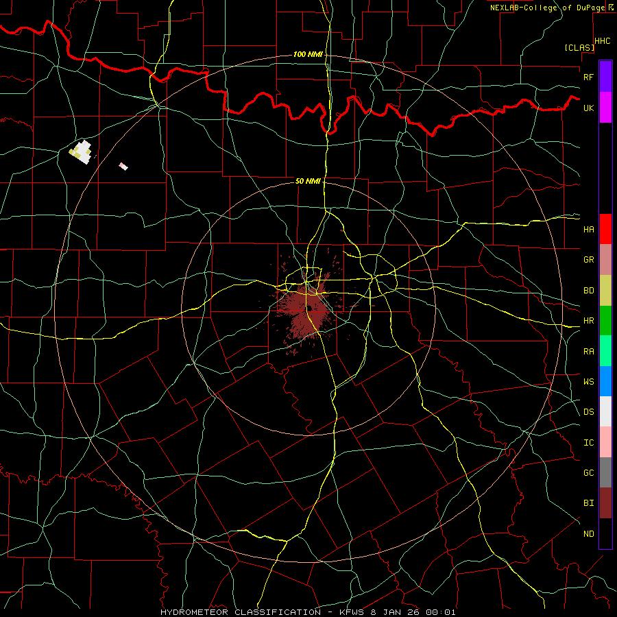Click the GC legend label
Image resolution: width=617 pixels, height=617 pixels.
(588, 473)
